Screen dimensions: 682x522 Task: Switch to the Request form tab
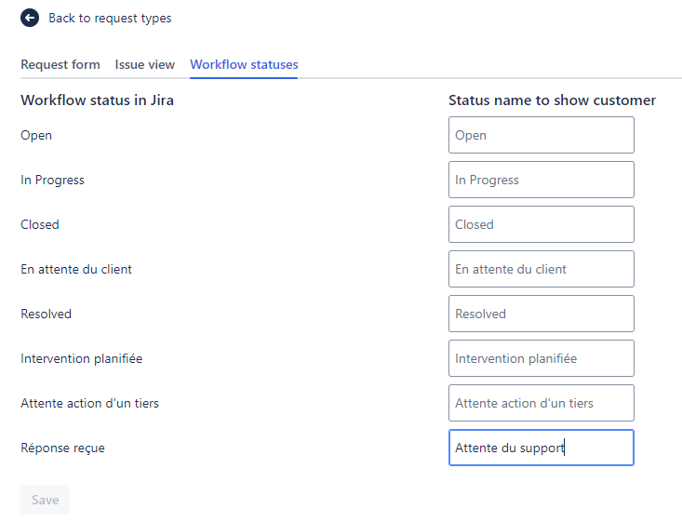click(60, 64)
